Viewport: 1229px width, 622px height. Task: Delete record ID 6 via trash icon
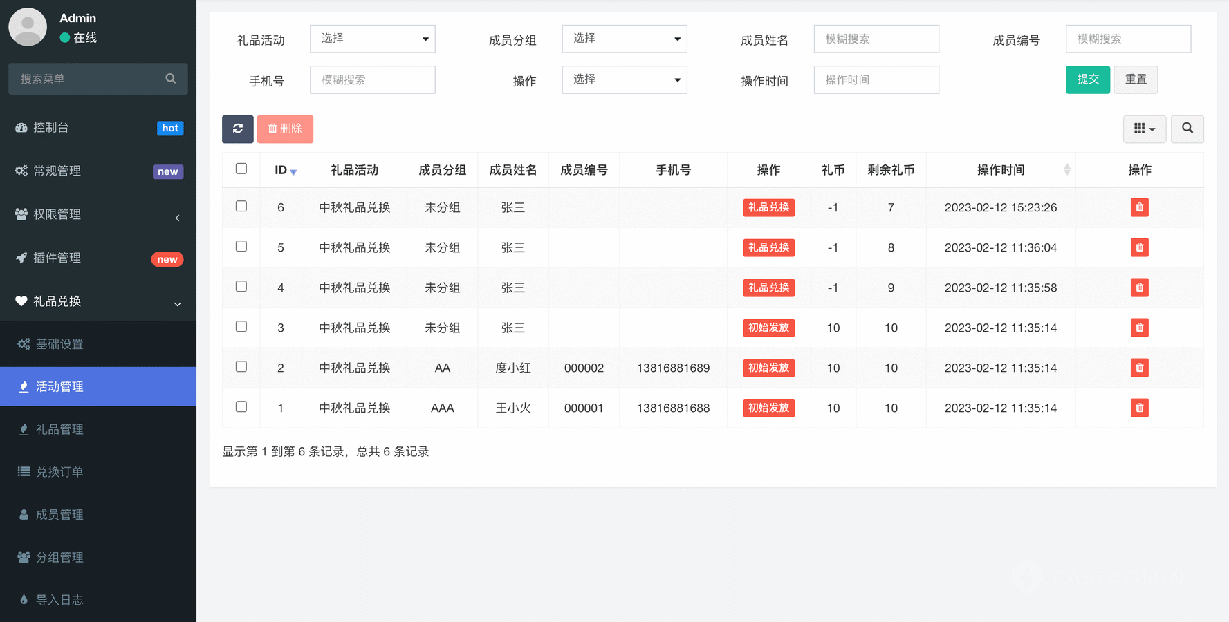(1139, 207)
